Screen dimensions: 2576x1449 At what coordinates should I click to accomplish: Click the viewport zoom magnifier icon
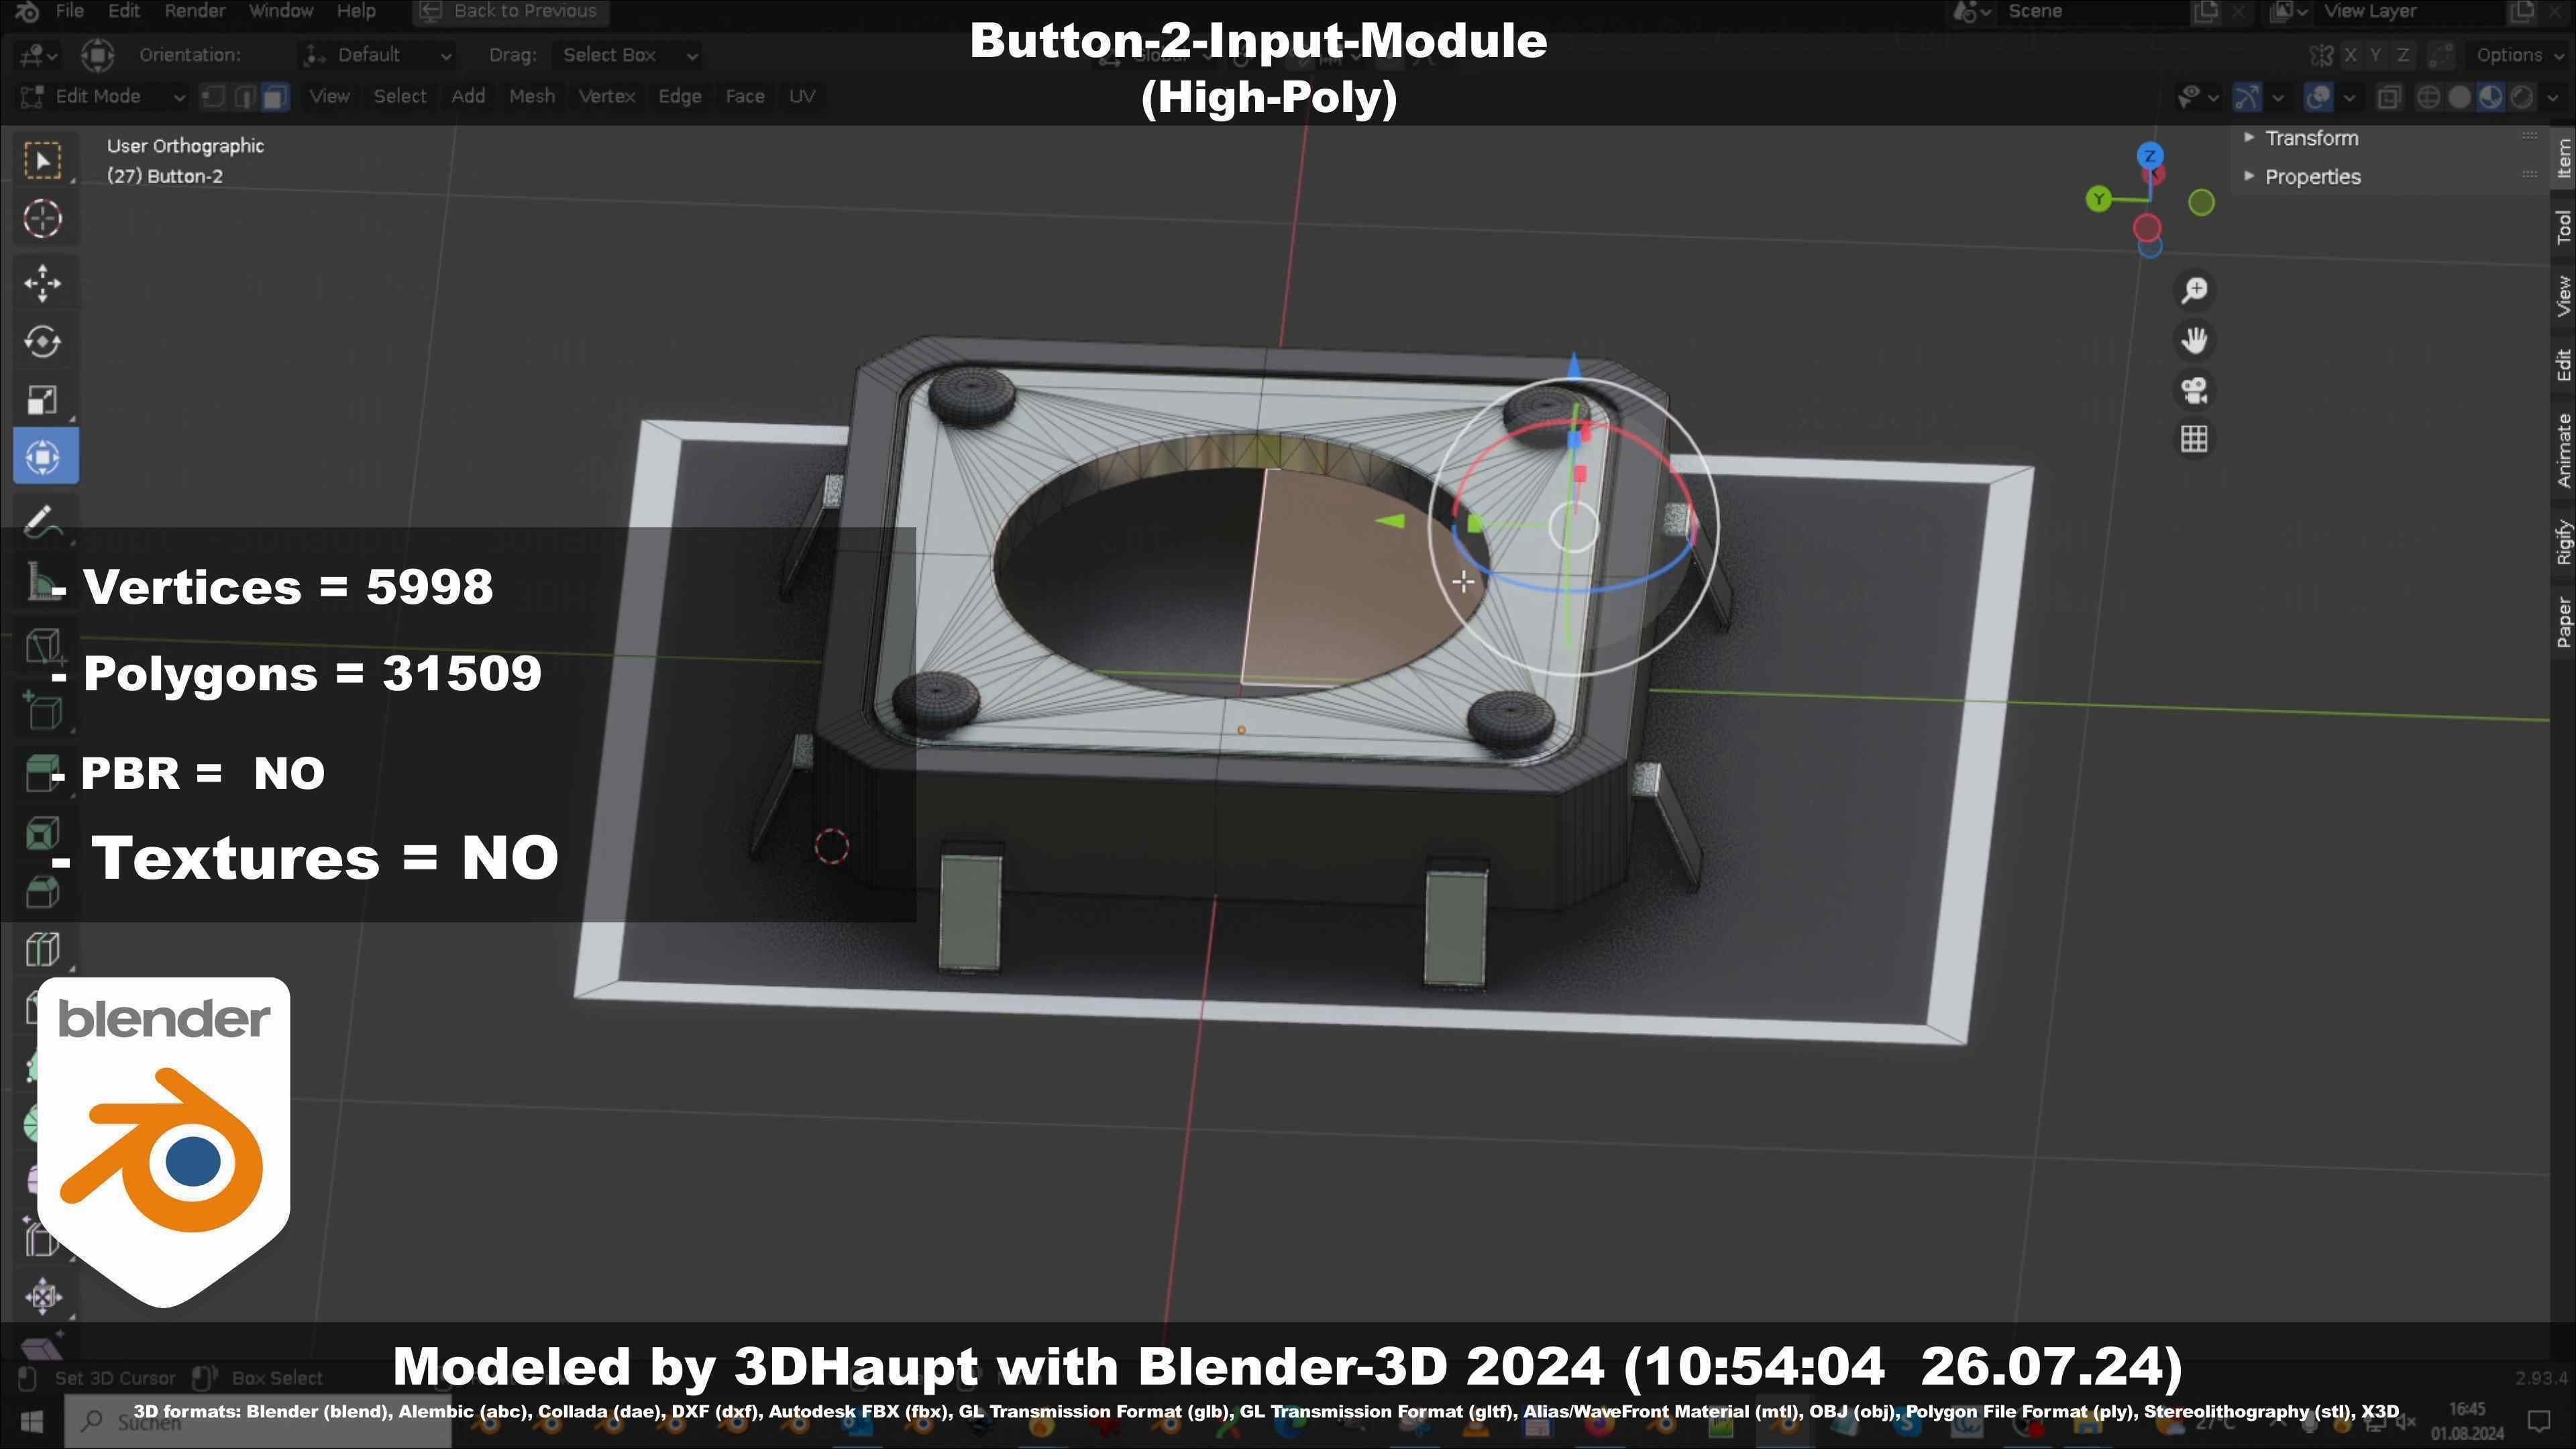[2194, 290]
